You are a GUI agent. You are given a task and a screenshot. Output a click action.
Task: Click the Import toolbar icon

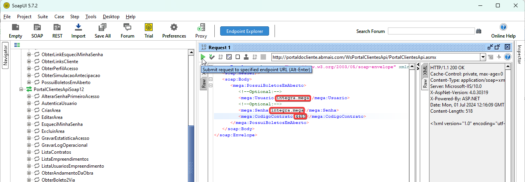tap(78, 31)
